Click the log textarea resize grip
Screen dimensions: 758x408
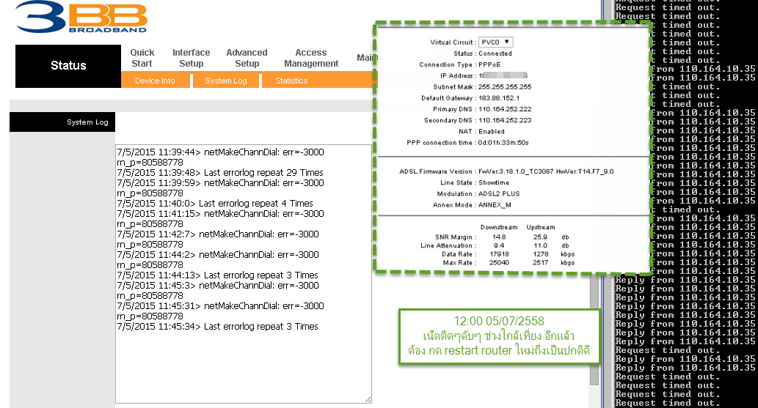[368, 399]
